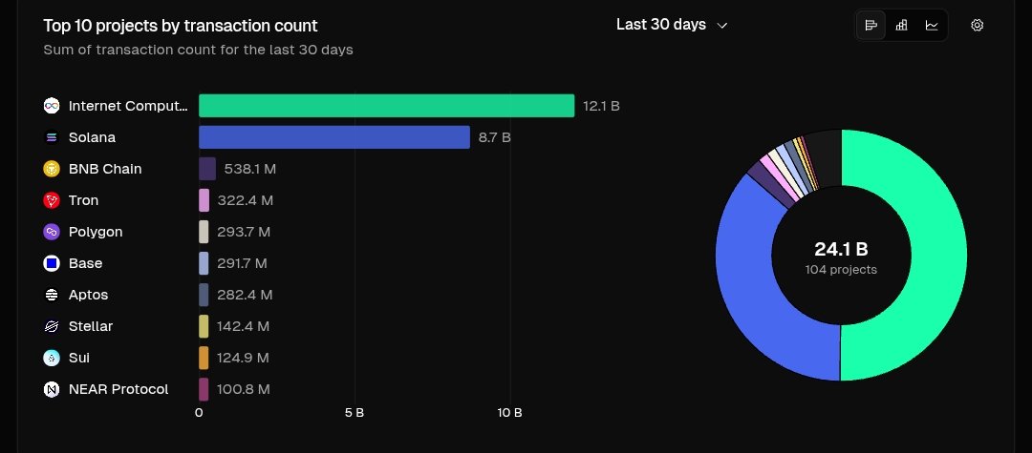This screenshot has height=453, width=1032.
Task: Click the light blue Base bar
Action: [204, 263]
